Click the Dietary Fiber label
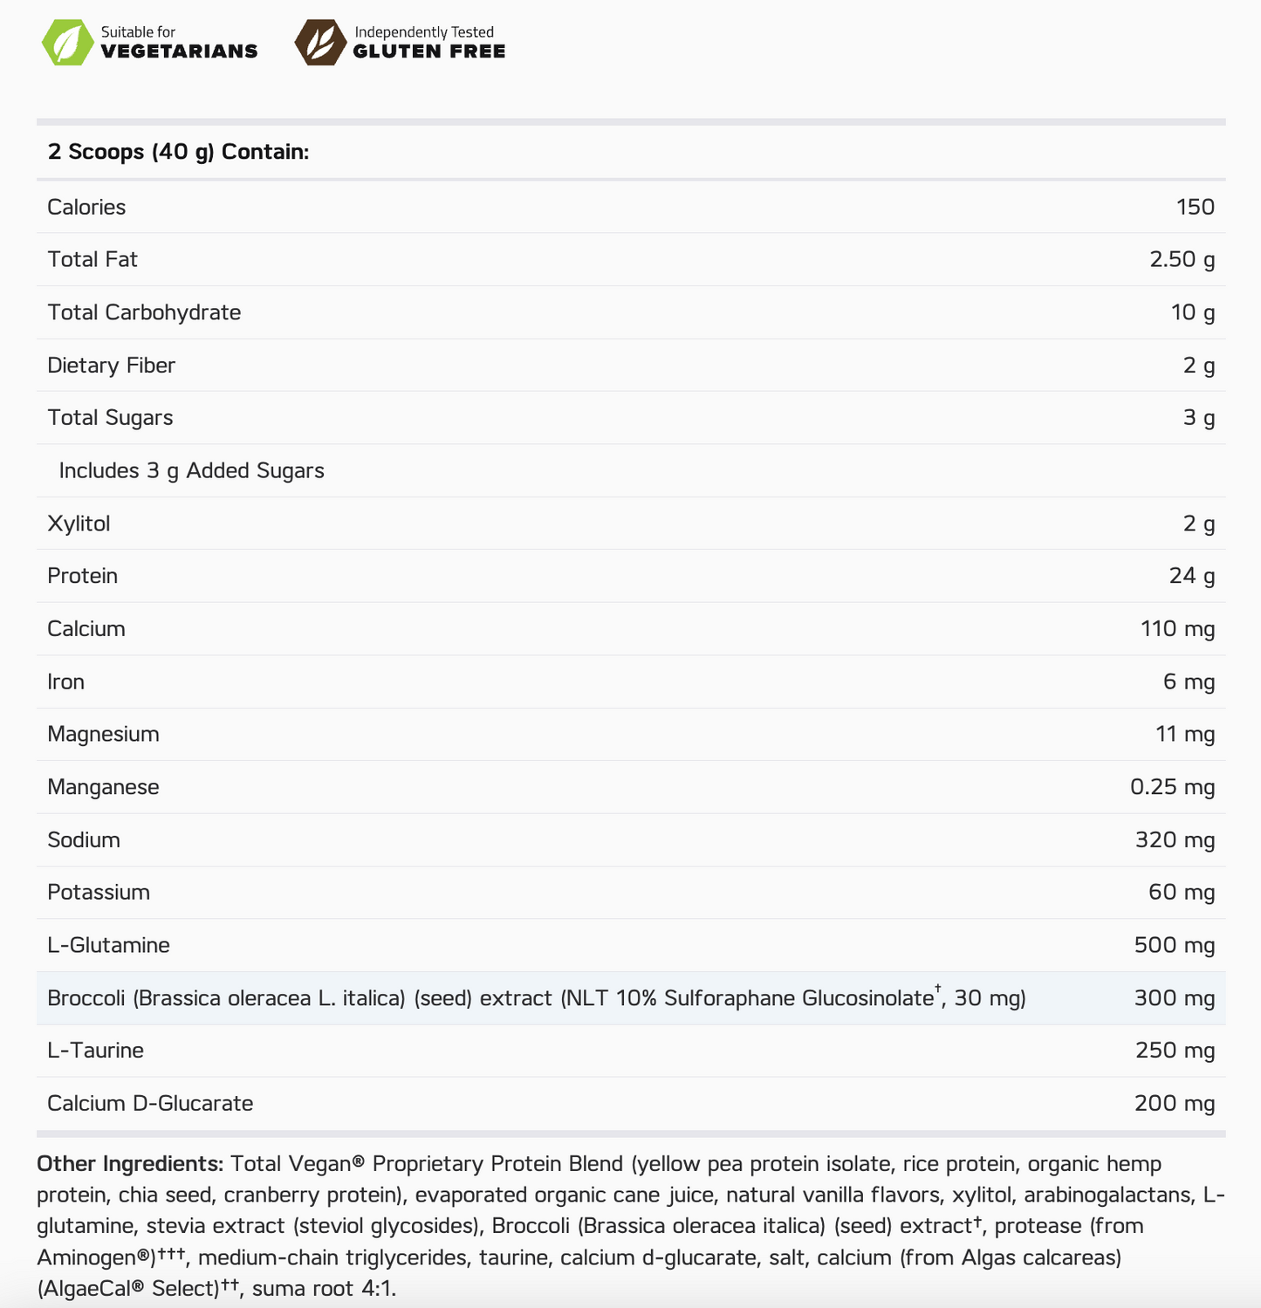The height and width of the screenshot is (1308, 1261). coord(111,365)
